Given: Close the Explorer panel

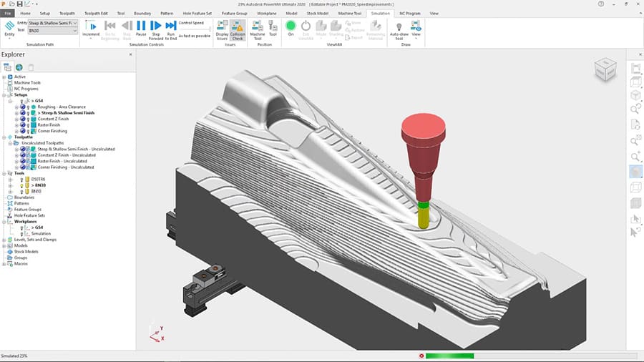Looking at the screenshot, I should coord(131,54).
